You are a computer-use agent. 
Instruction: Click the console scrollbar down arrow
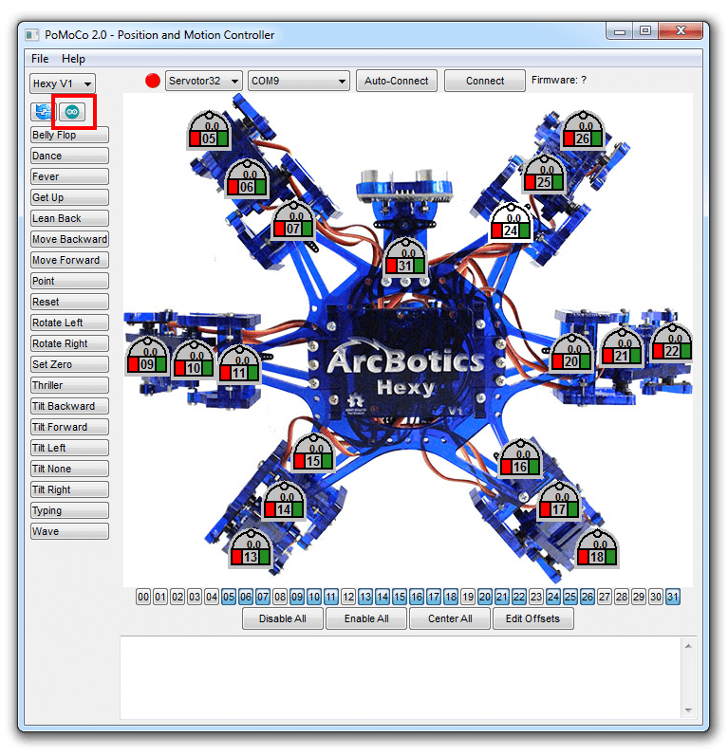(688, 710)
